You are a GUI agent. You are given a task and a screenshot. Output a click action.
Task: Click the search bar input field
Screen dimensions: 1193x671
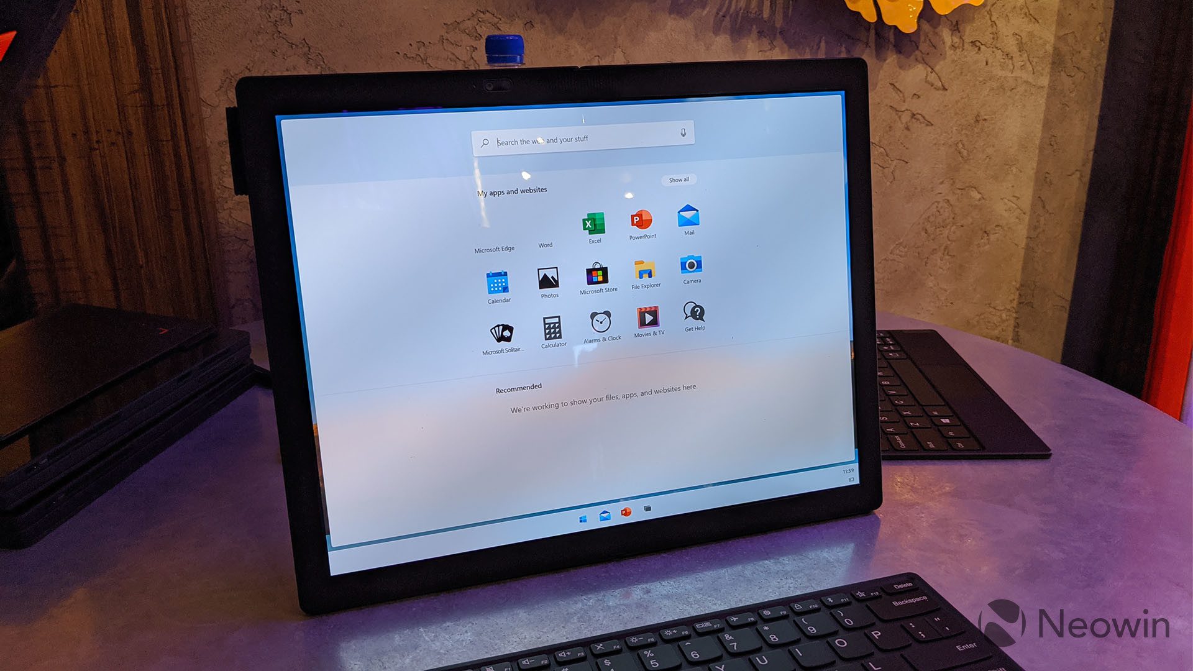click(584, 139)
